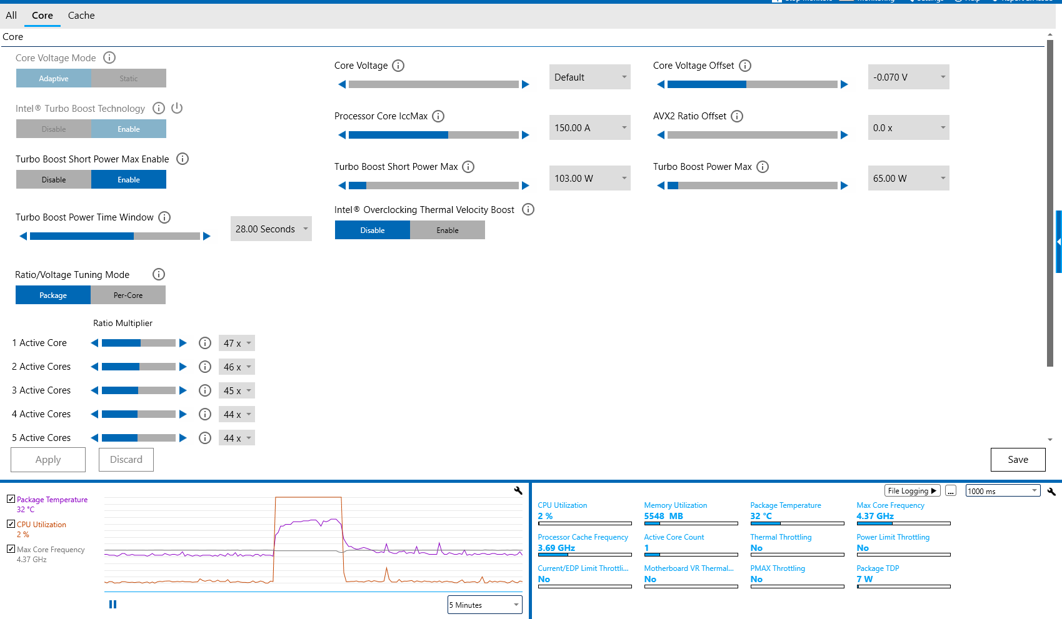Open info icon for 4 Active Cores

point(205,414)
